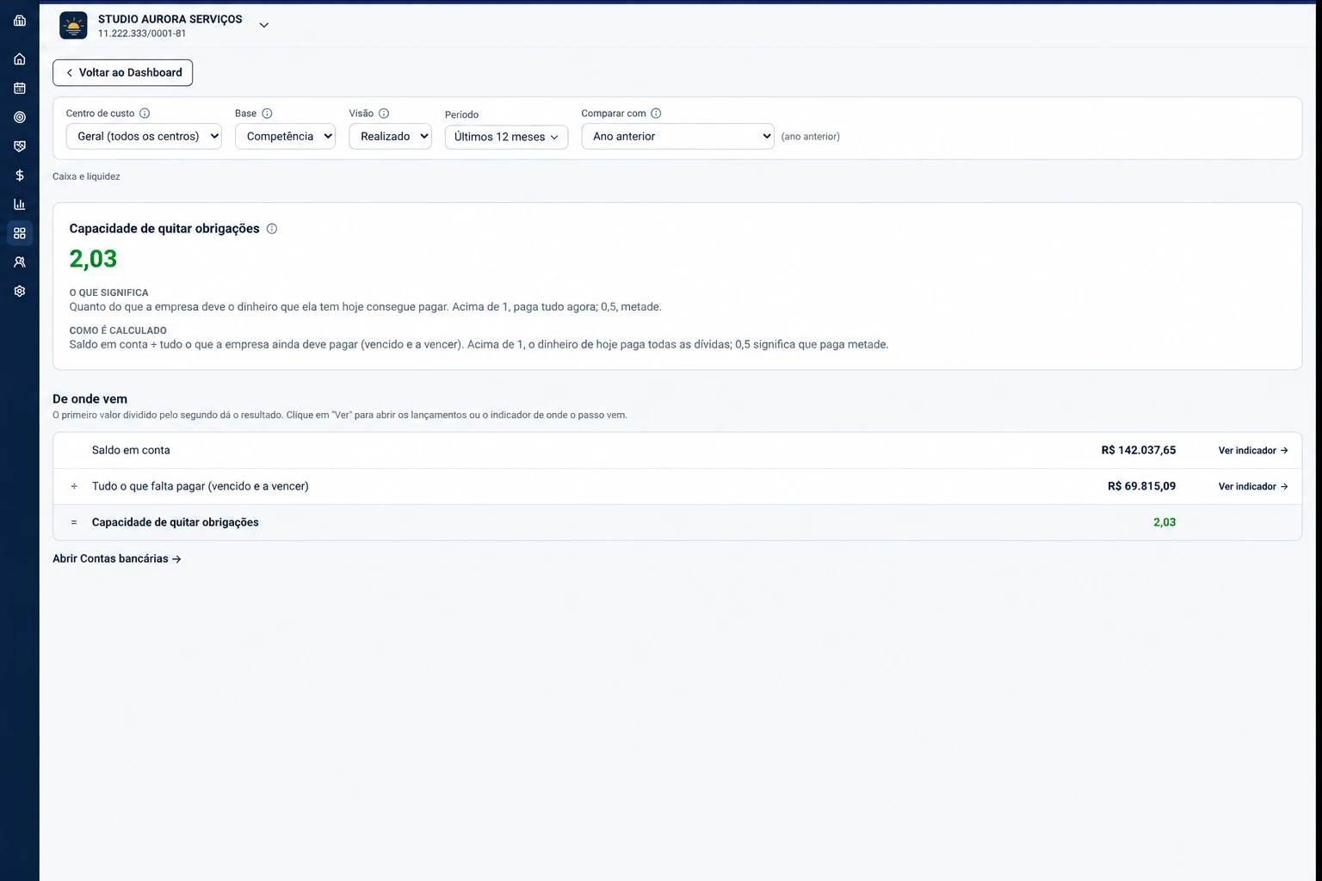
Task: Click the De onde vem heading
Action: pyautogui.click(x=90, y=399)
